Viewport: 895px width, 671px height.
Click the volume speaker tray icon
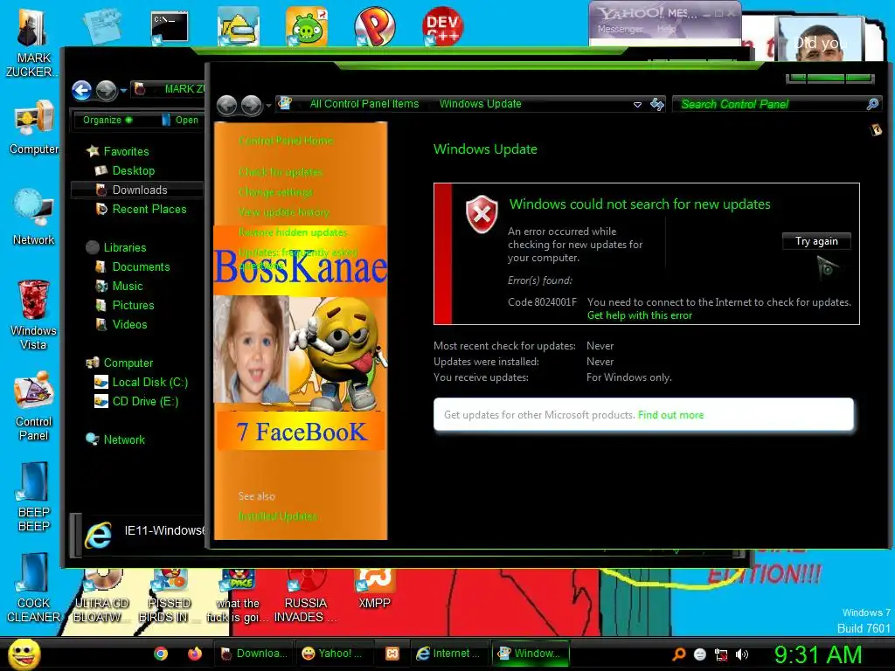[741, 654]
